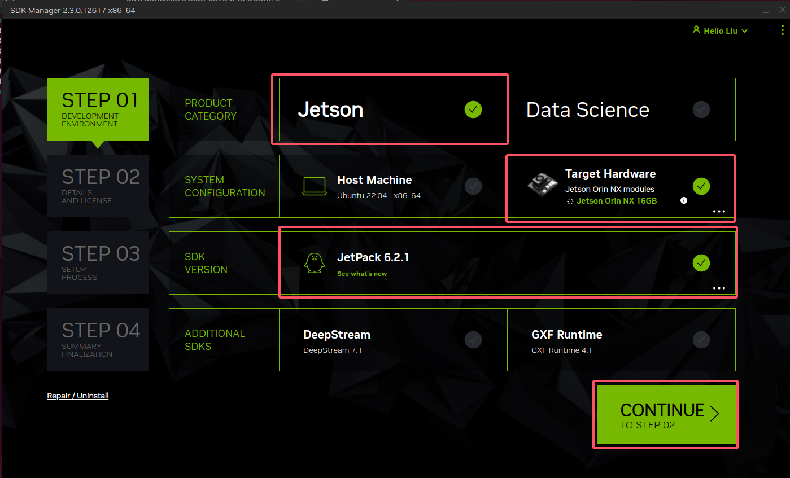
Task: Open the JetPack version more options ellipsis
Action: click(x=719, y=288)
